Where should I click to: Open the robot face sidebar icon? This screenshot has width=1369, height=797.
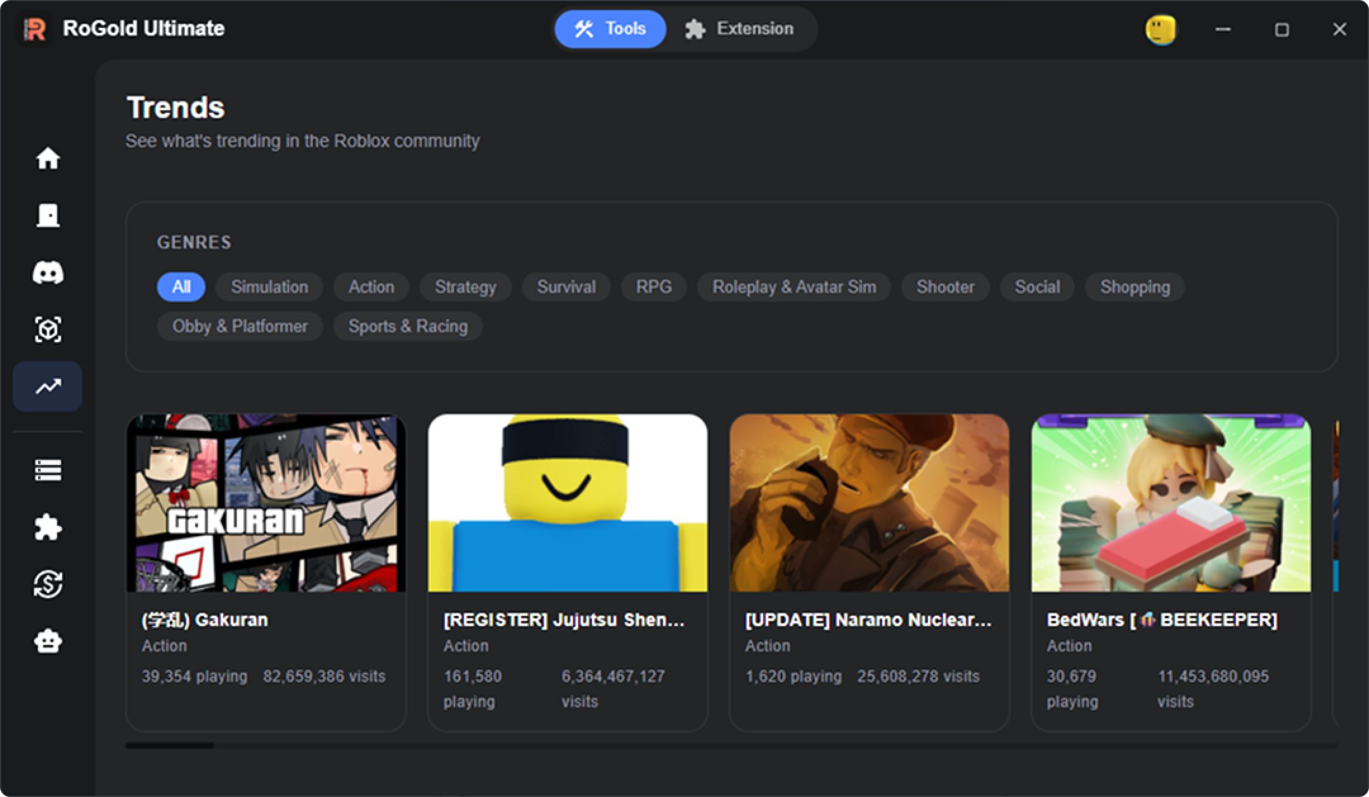48,641
